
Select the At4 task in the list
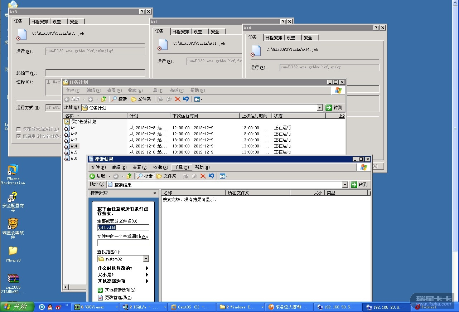(74, 146)
